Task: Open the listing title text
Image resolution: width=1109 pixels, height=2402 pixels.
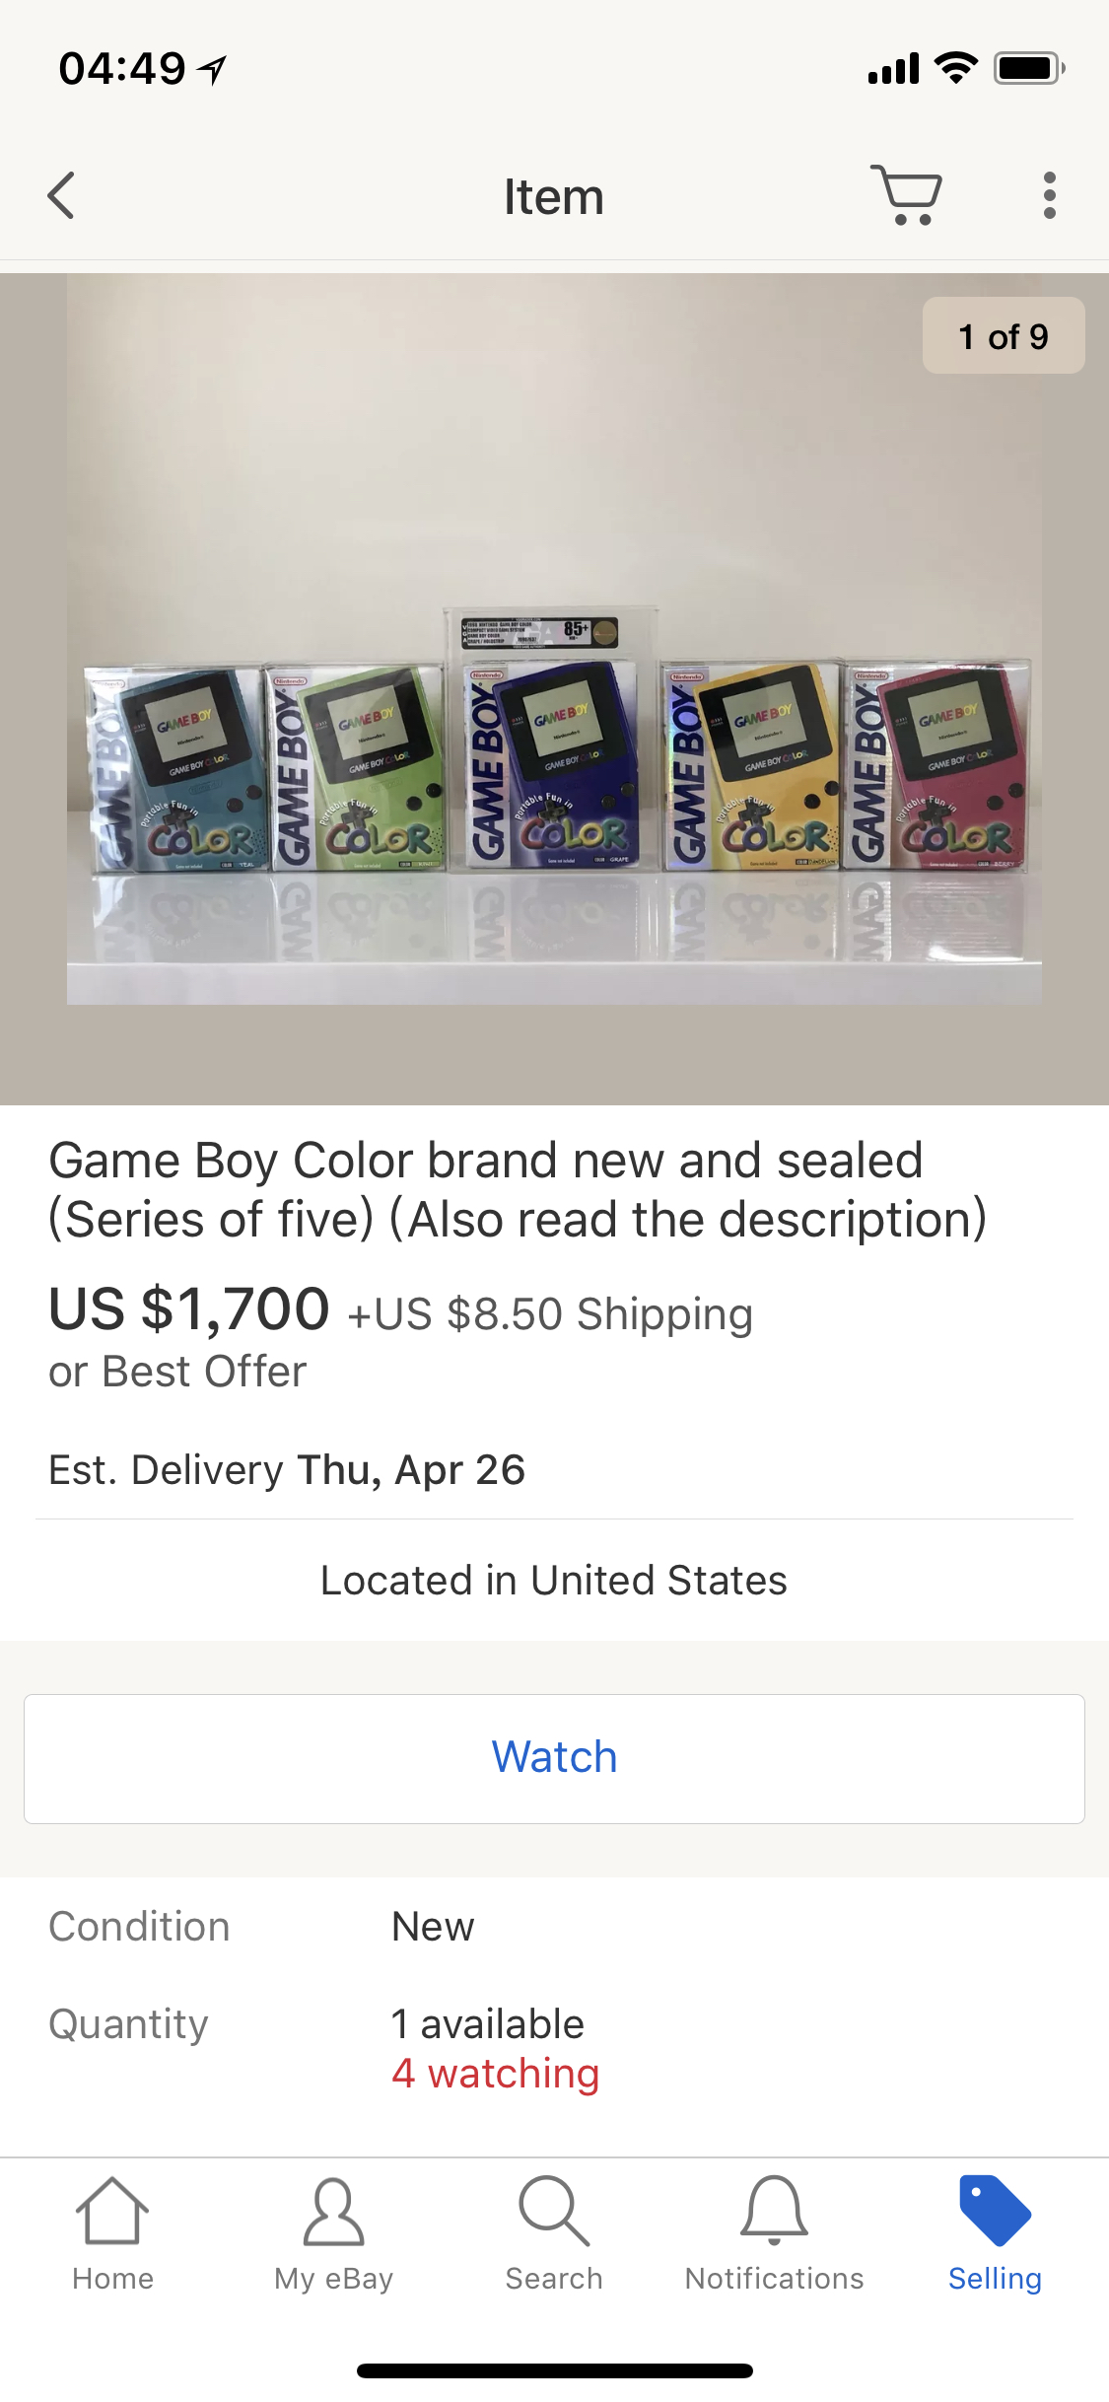Action: tap(518, 1190)
